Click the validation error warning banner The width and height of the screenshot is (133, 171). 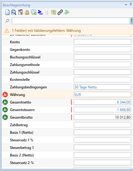[x=67, y=31]
